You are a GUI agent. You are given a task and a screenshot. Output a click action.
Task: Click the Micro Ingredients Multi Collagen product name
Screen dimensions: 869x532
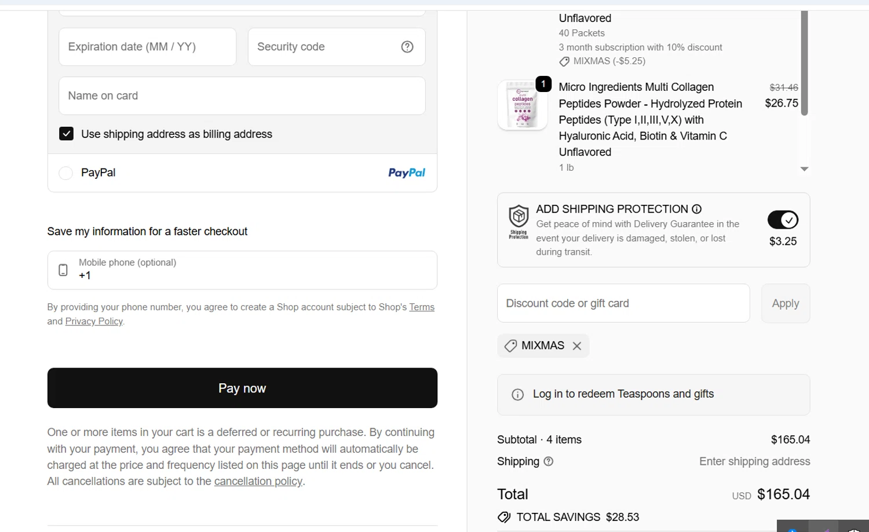click(650, 120)
